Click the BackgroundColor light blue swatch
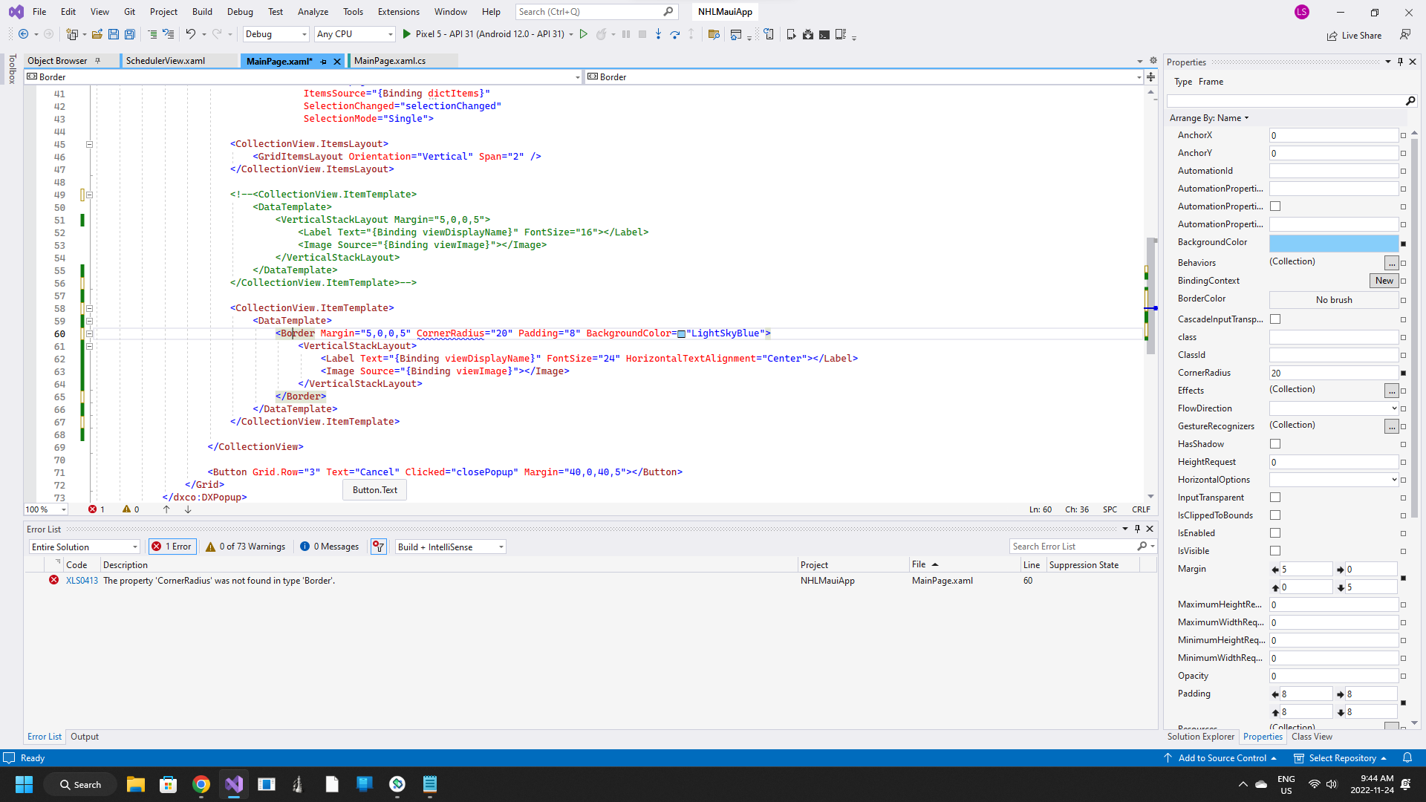Screen dimensions: 1426x802 tap(1334, 243)
